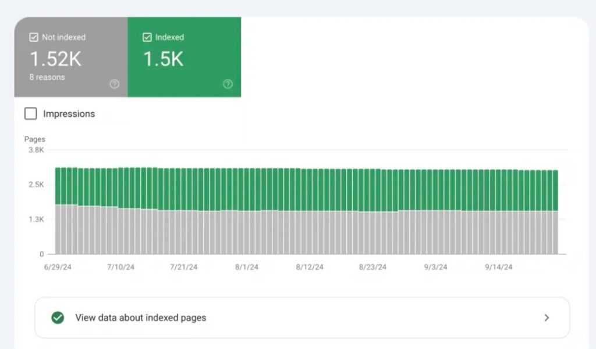Click green segment of the first chart bar
The width and height of the screenshot is (596, 349).
point(58,186)
